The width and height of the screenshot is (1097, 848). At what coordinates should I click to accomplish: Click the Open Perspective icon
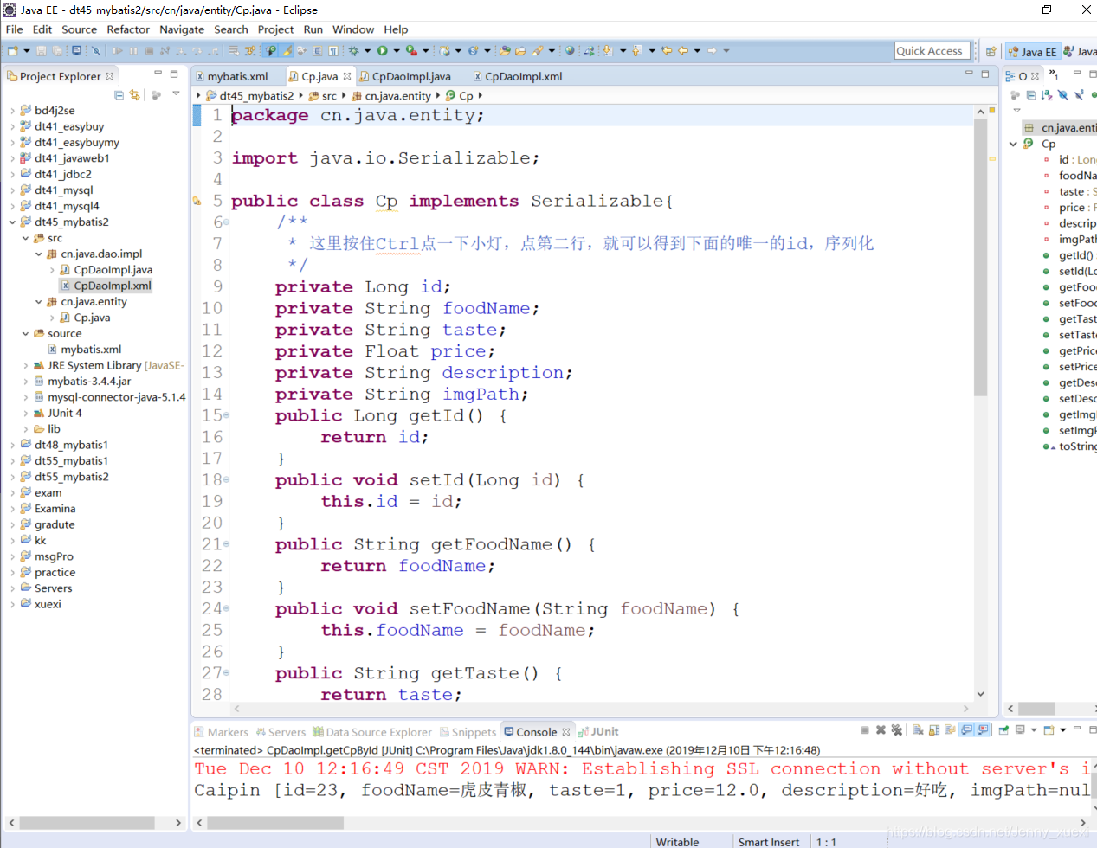(991, 52)
